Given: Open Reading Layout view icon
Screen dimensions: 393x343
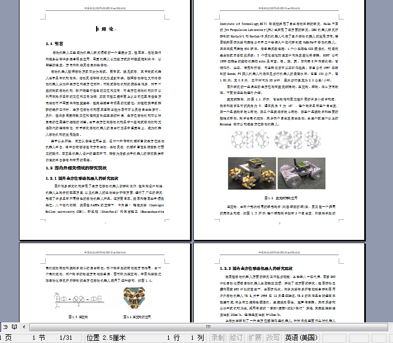Looking at the screenshot, I should coord(14,327).
